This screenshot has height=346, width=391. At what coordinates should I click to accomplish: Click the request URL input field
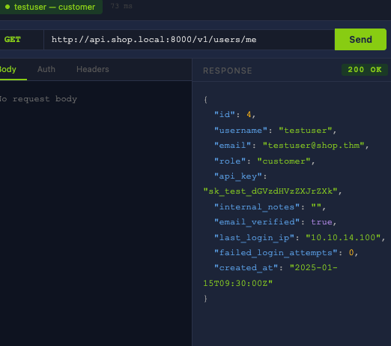click(x=190, y=40)
